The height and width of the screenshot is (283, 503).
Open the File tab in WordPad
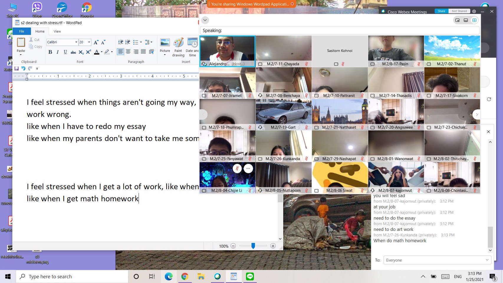click(22, 31)
